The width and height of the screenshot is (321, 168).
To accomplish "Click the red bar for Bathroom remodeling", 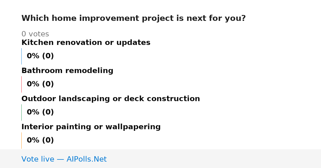I will tap(21, 84).
